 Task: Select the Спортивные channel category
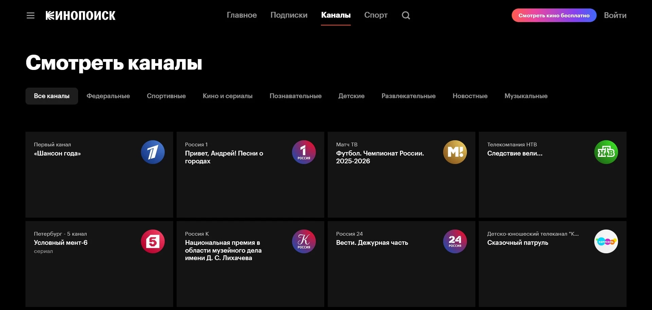166,96
